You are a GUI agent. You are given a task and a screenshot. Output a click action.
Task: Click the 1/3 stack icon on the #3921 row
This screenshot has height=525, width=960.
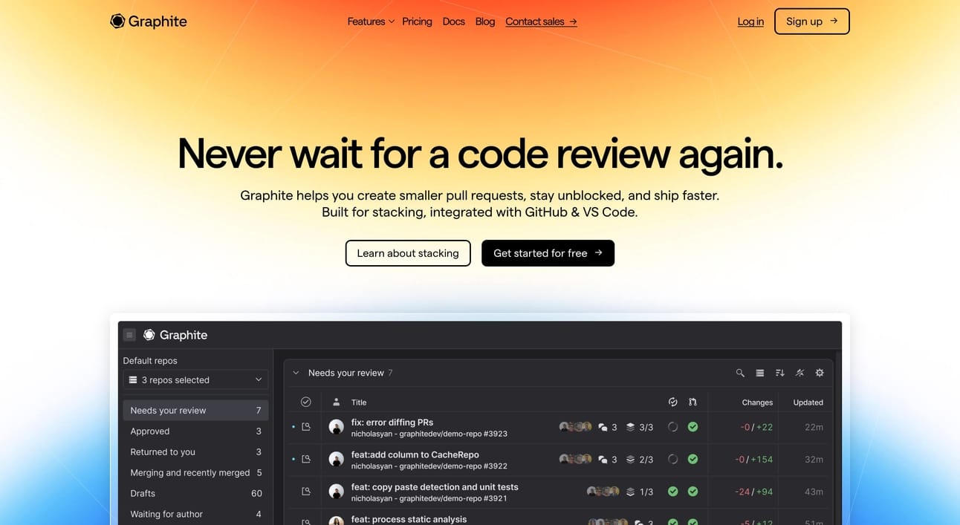coord(630,492)
